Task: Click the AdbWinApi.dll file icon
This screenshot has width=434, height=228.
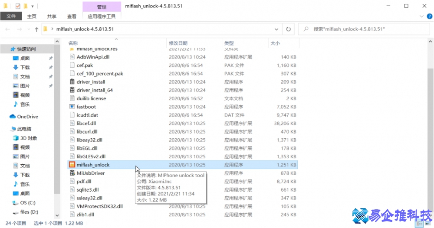Action: [x=72, y=57]
